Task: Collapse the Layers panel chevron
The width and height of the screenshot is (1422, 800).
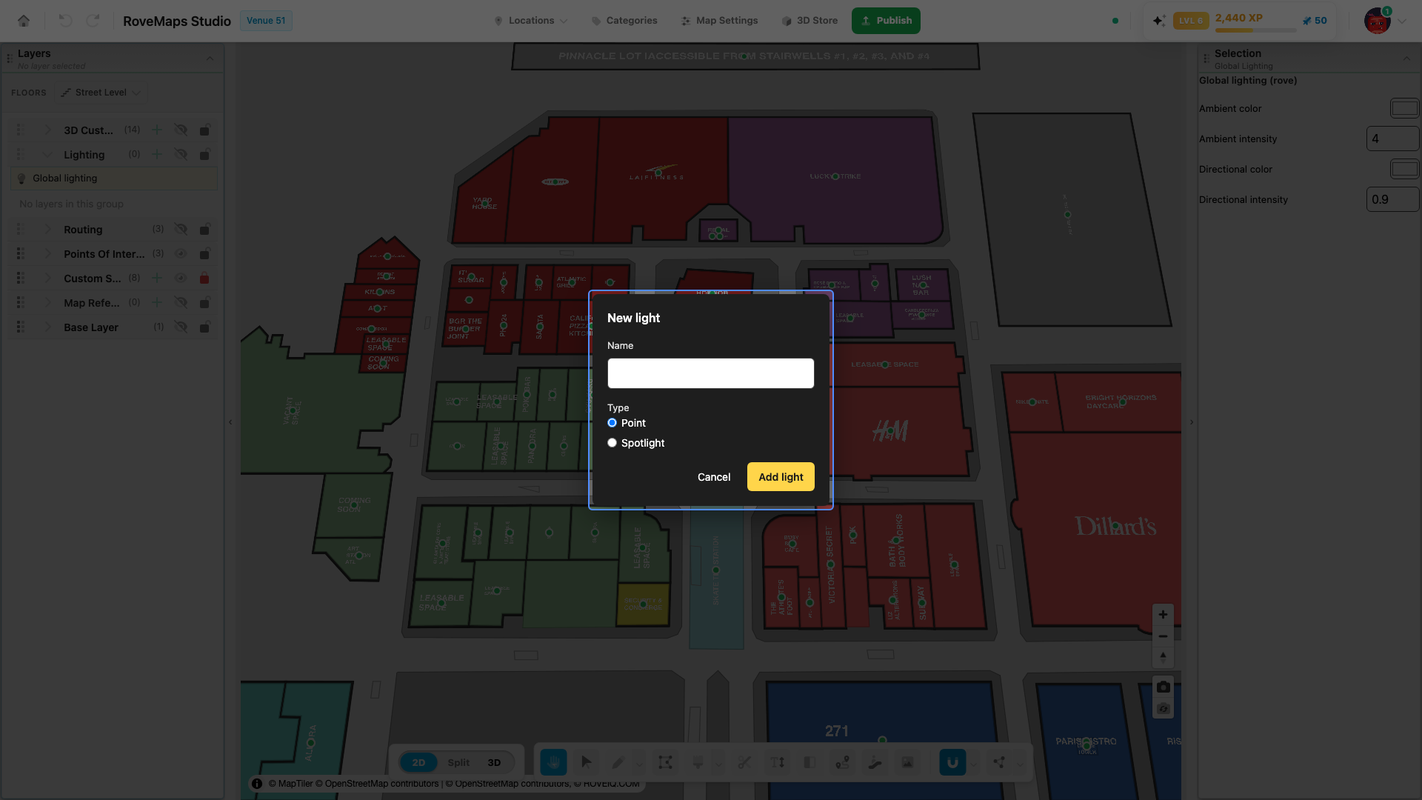Action: tap(210, 59)
